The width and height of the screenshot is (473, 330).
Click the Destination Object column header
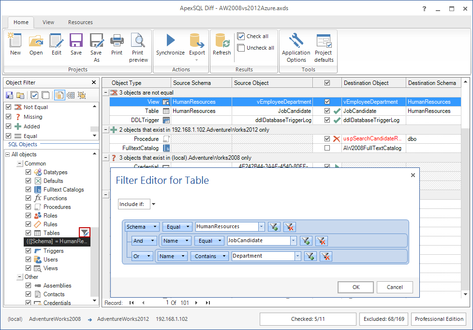[x=373, y=82]
